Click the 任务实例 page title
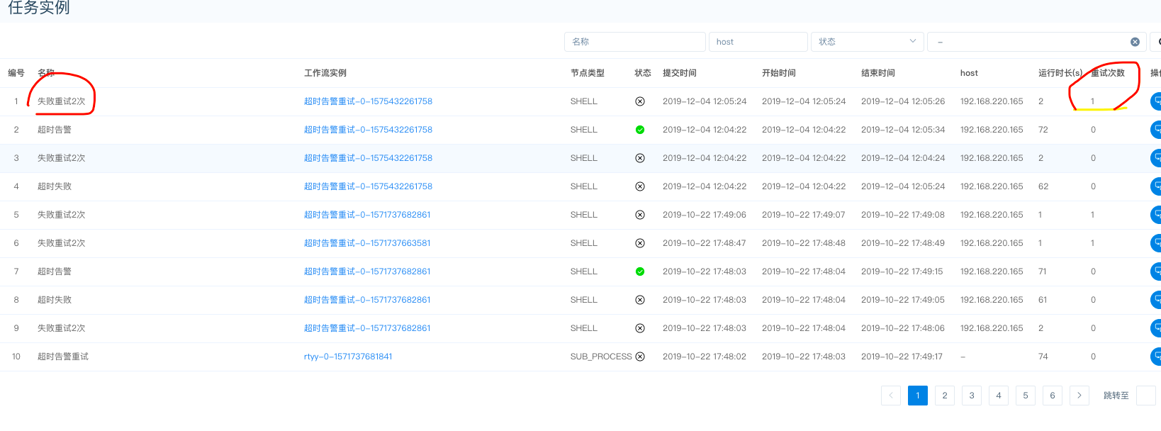The height and width of the screenshot is (431, 1161). [x=39, y=8]
